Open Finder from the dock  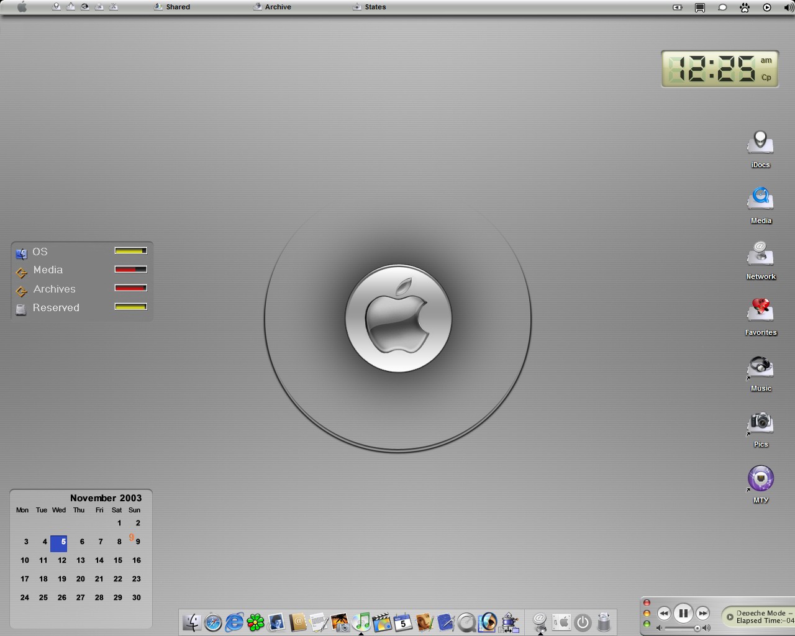192,622
